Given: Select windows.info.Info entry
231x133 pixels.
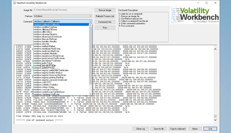Looking at the screenshot, I should [61, 44].
